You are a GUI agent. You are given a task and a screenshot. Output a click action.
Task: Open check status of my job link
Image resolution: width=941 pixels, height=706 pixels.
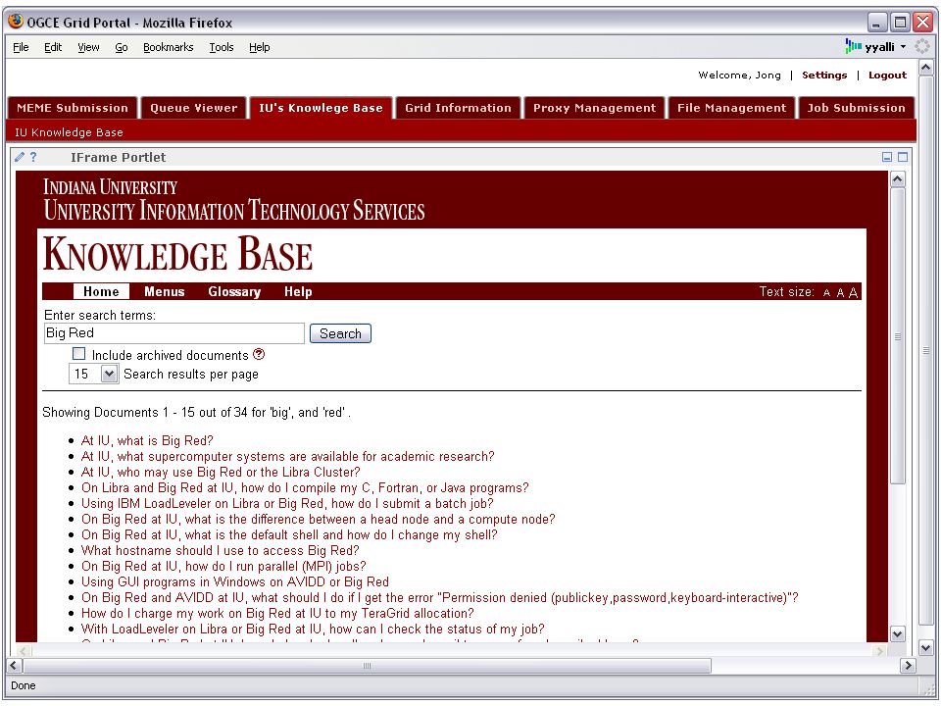coord(313,629)
